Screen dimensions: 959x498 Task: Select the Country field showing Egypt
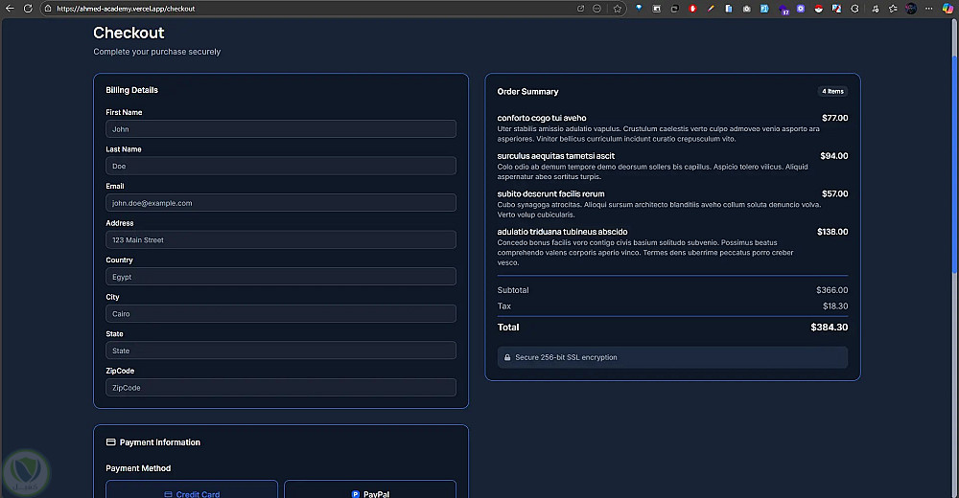pyautogui.click(x=281, y=277)
